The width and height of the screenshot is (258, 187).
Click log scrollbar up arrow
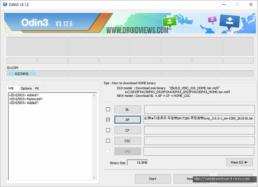coord(94,95)
